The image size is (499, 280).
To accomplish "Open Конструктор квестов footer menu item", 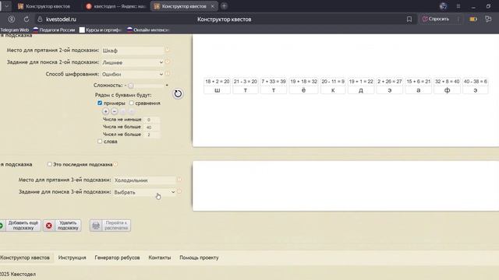I will tap(25, 257).
